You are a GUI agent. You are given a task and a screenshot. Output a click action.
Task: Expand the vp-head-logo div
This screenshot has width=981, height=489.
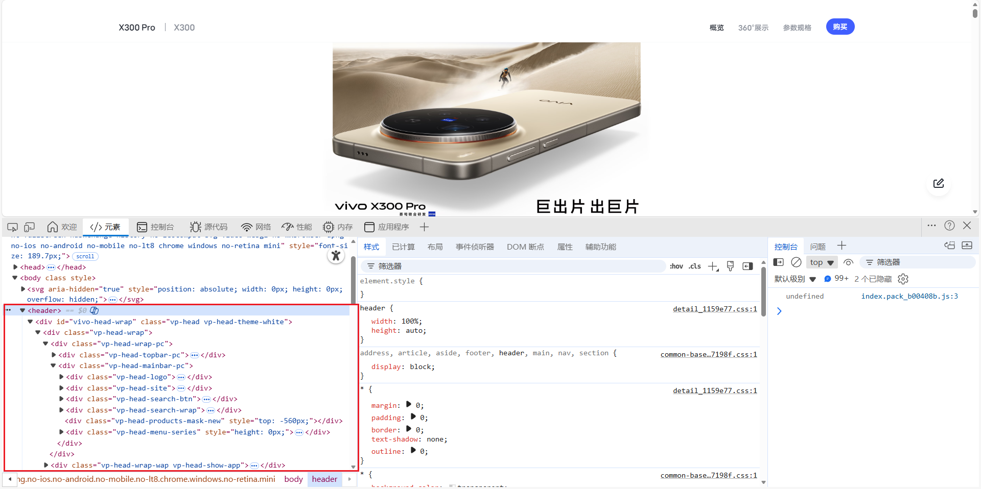[61, 377]
